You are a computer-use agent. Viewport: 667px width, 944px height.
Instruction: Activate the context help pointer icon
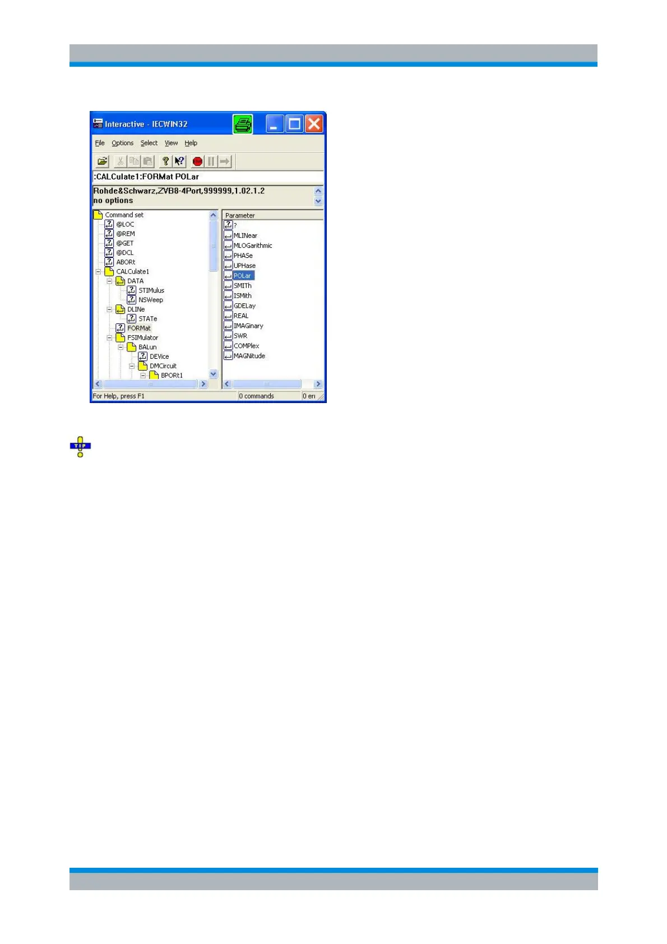pyautogui.click(x=179, y=161)
